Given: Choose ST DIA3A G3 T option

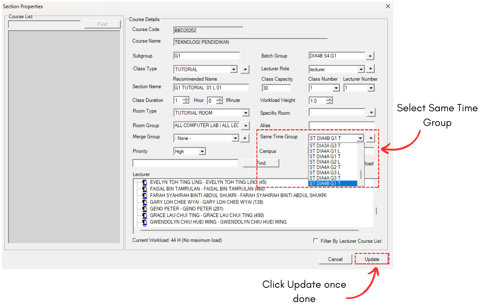Looking at the screenshot, I should 325,146.
